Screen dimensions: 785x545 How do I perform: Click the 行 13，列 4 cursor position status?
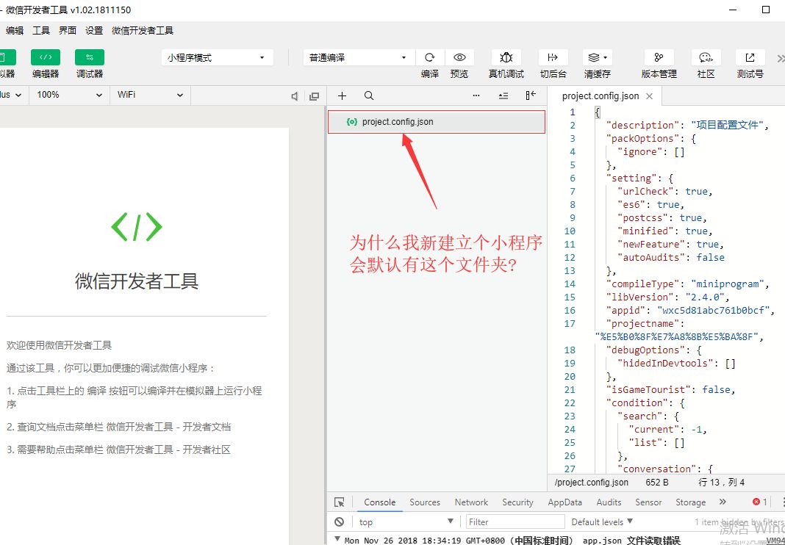click(x=721, y=483)
